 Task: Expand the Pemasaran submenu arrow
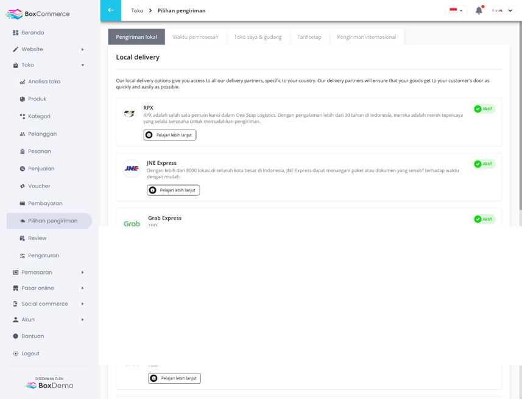click(x=83, y=272)
